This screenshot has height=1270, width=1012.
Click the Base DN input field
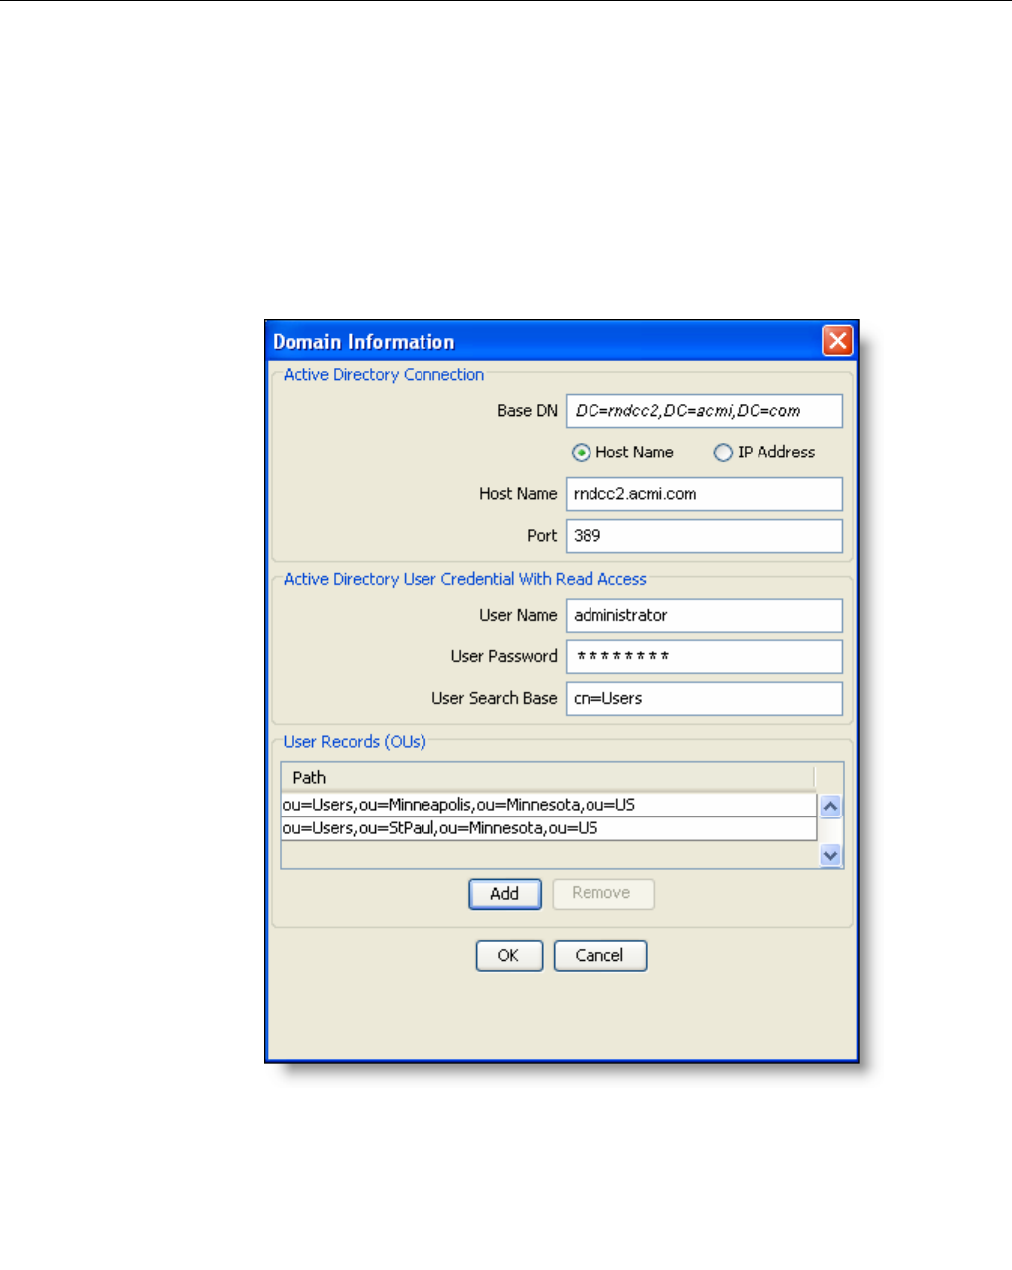(x=704, y=411)
